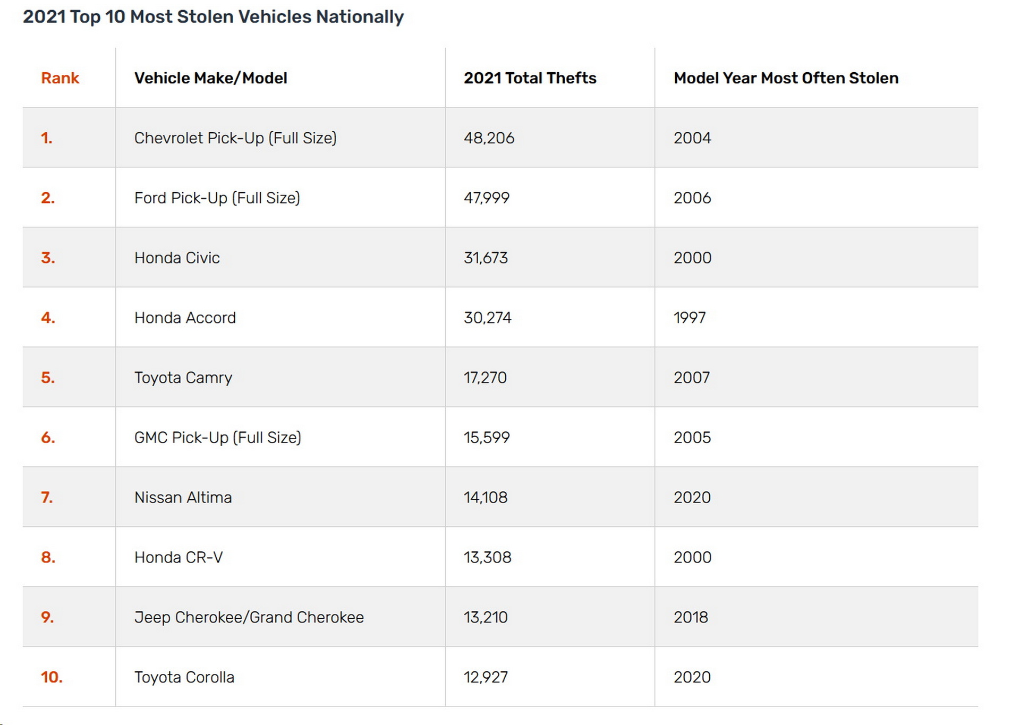This screenshot has width=1020, height=725.
Task: Select the 47,999 thefts value
Action: point(486,198)
